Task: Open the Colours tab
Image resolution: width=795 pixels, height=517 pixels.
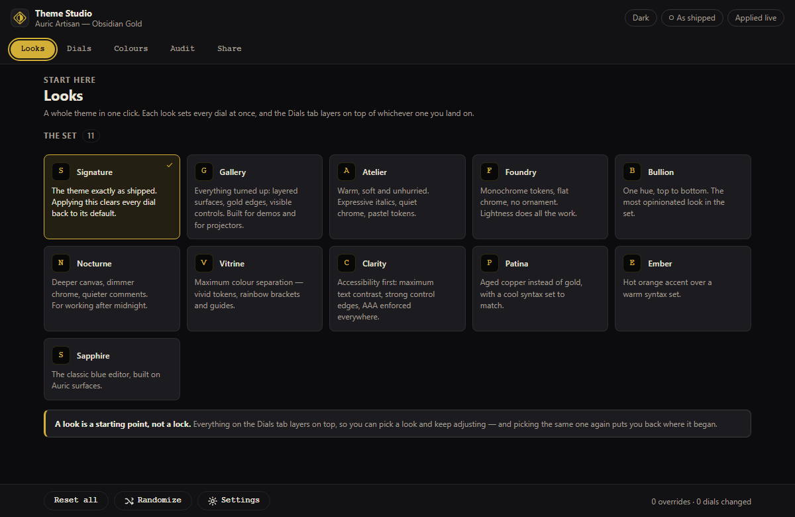Action: [131, 49]
